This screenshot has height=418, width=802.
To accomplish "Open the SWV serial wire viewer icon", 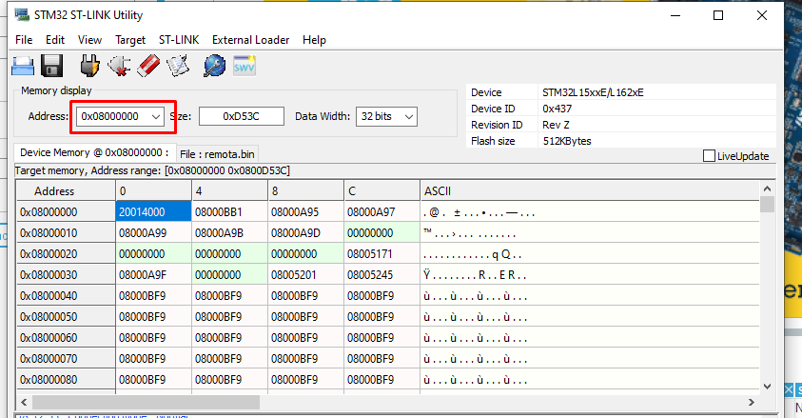I will click(244, 66).
